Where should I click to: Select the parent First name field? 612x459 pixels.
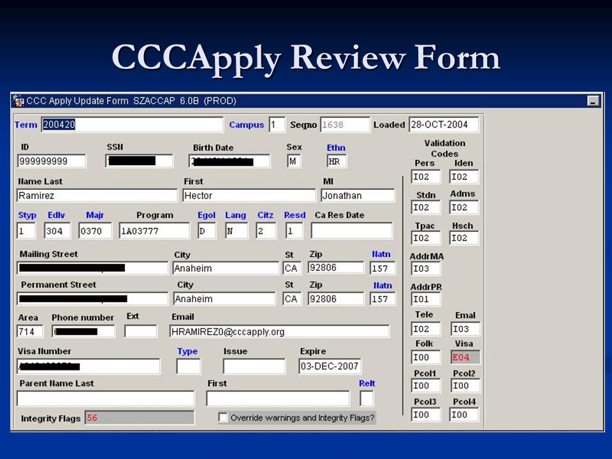[x=278, y=398]
